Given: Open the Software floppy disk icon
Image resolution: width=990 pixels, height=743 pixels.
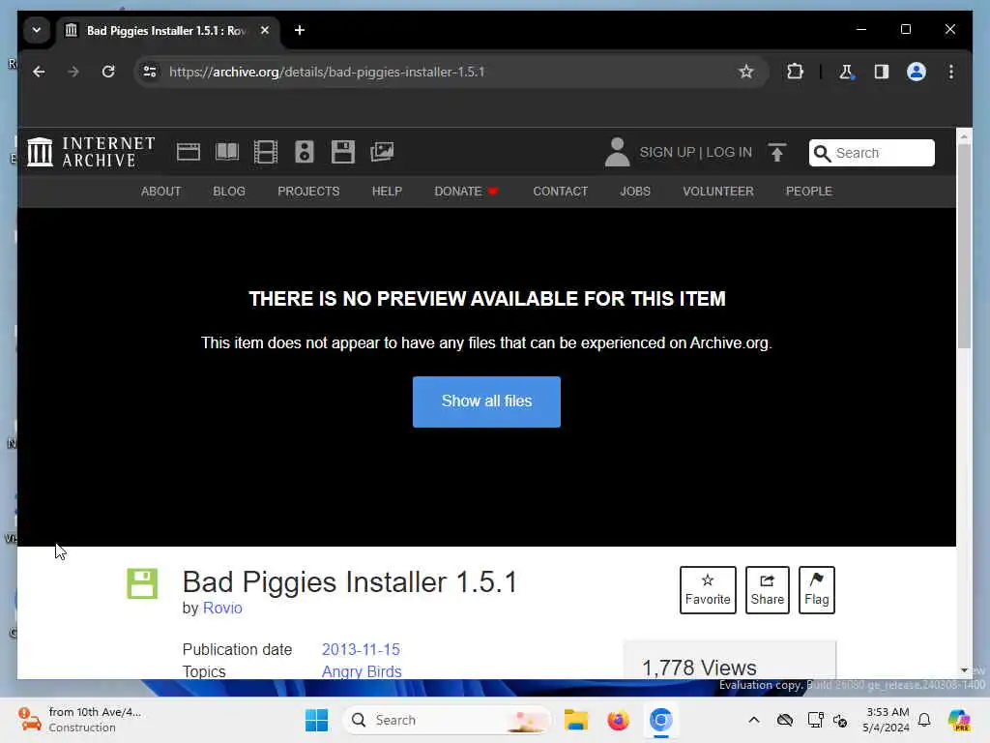Looking at the screenshot, I should tap(343, 152).
